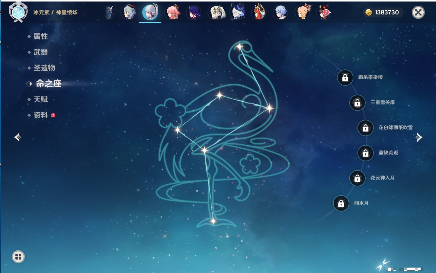The image size is (436, 273).
Task: Open the 属性 attributes tab
Action: pos(40,37)
